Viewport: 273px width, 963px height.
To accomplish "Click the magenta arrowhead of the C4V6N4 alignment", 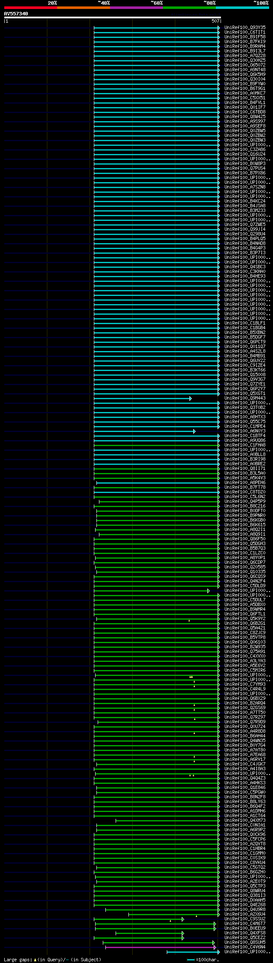I will (215, 947).
